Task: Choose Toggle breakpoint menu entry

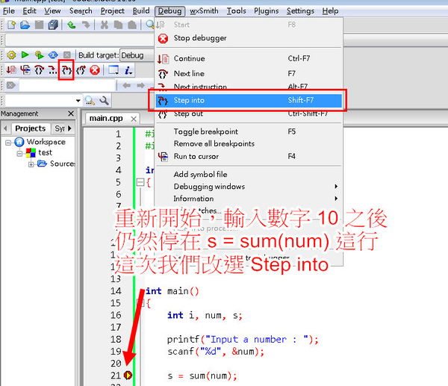Action: click(x=249, y=131)
